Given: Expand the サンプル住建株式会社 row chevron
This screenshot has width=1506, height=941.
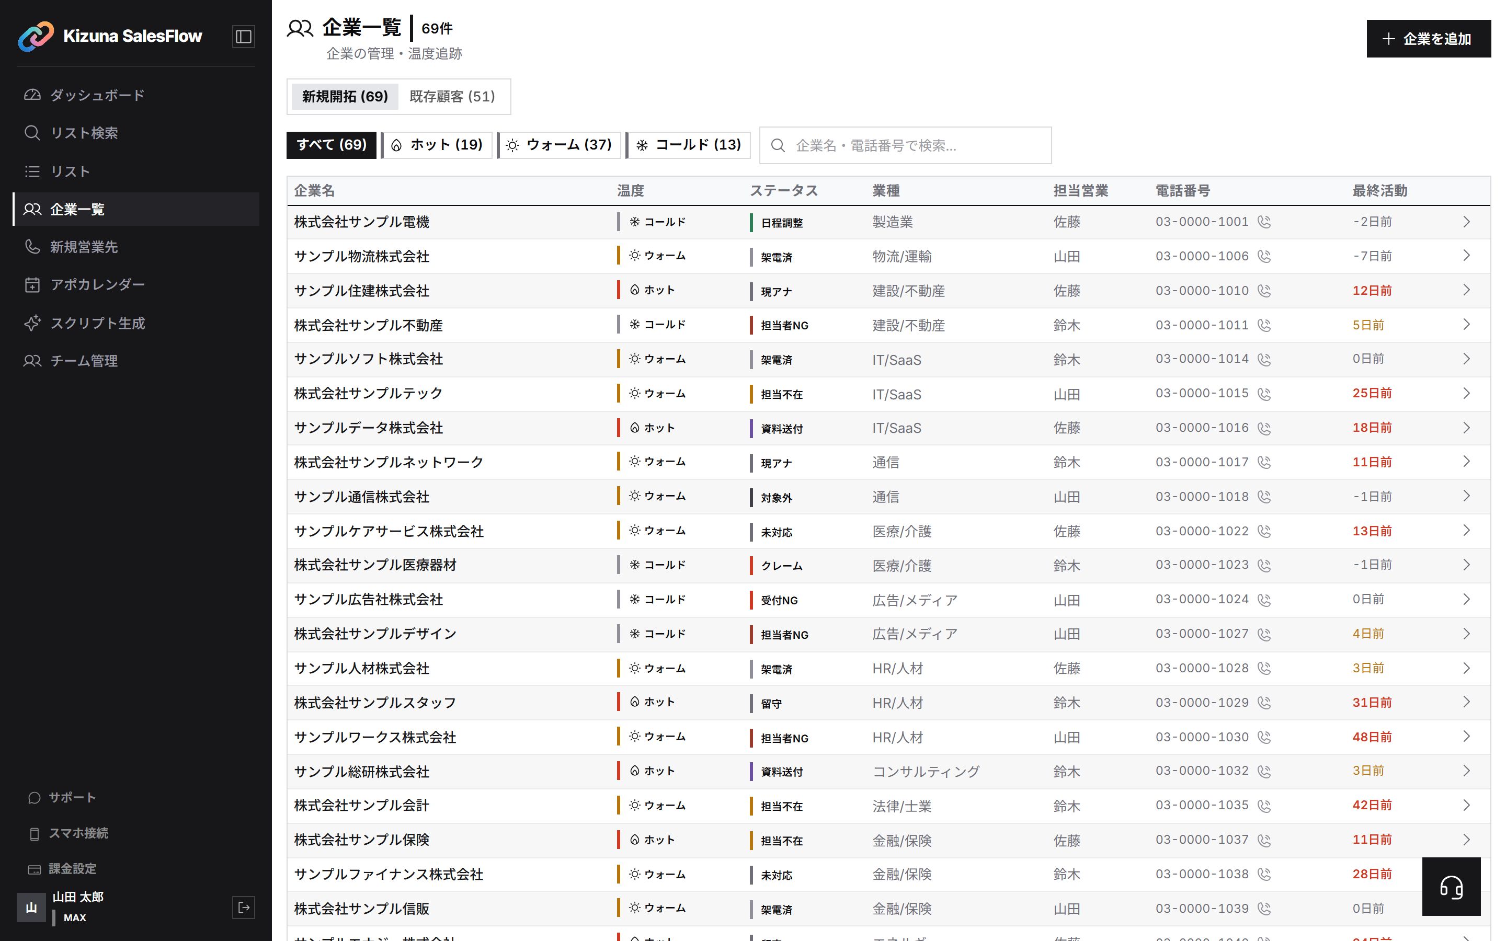Looking at the screenshot, I should coord(1467,290).
